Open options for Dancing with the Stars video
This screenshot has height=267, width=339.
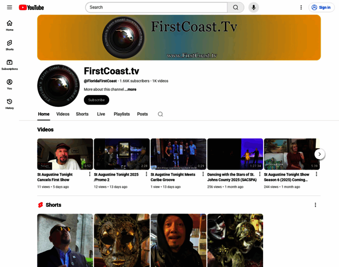(260, 174)
